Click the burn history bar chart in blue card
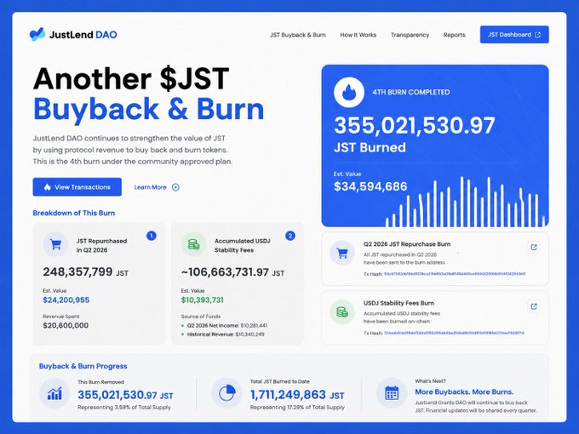Image resolution: width=579 pixels, height=434 pixels. (466, 202)
